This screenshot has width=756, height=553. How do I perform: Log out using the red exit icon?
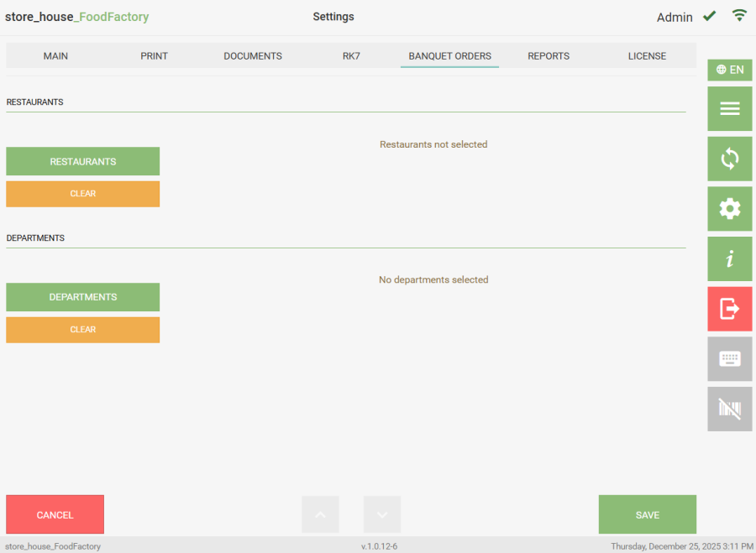coord(729,309)
